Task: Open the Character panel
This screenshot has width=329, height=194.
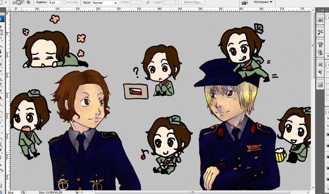Action: click(320, 65)
